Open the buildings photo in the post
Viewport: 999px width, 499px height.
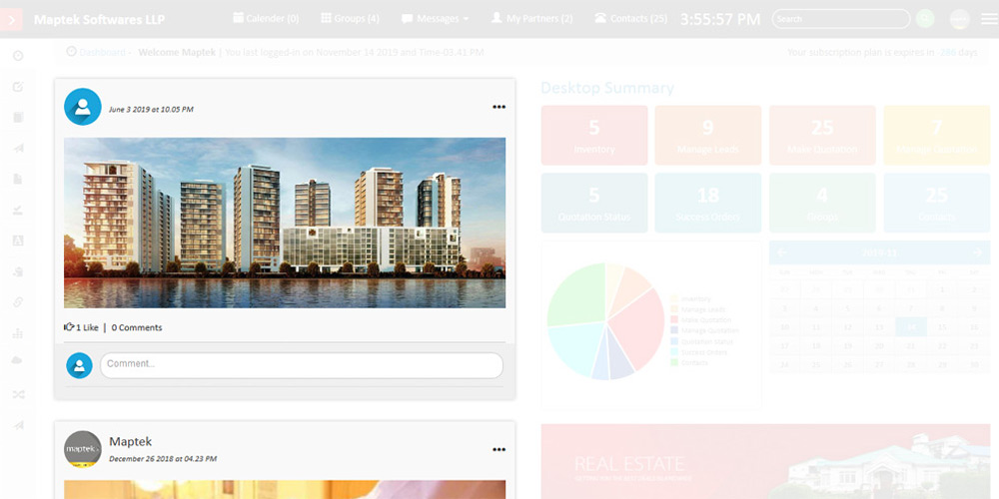coord(285,223)
